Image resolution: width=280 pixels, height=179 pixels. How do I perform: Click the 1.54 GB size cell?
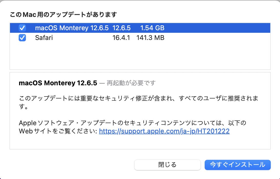point(152,28)
